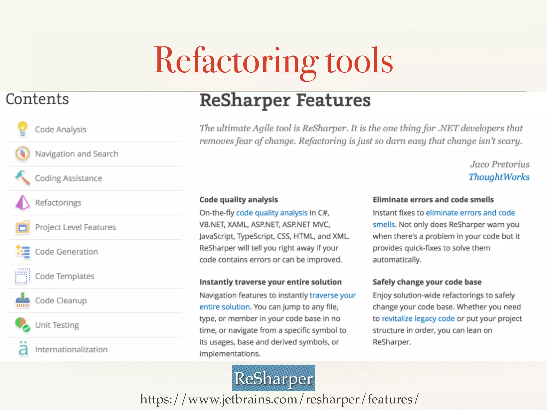Click the Project Level Features folder icon
Image resolution: width=547 pixels, height=410 pixels.
23,227
